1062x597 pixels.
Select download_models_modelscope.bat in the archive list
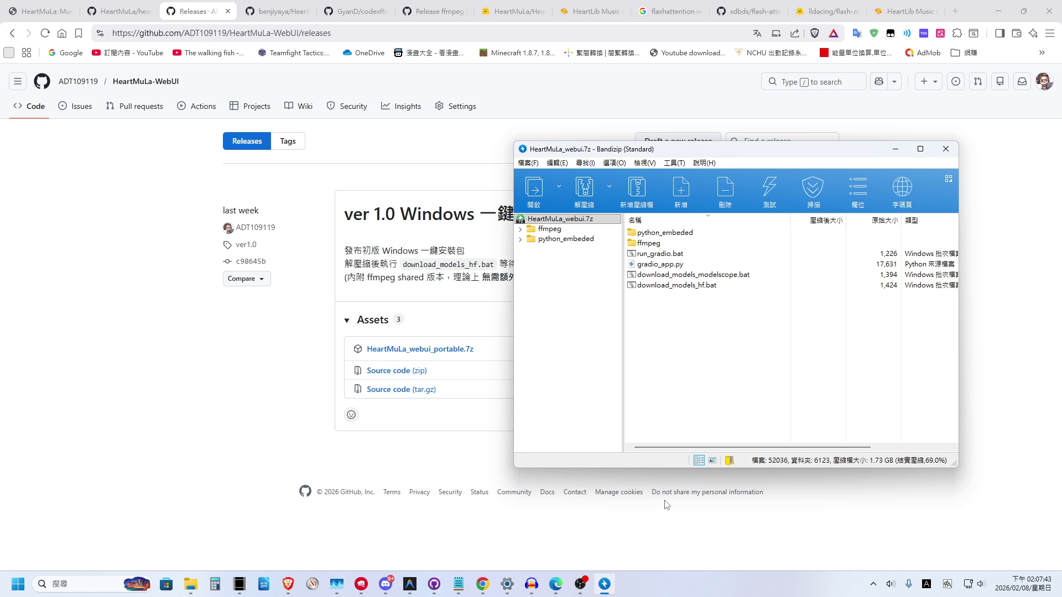pos(693,275)
